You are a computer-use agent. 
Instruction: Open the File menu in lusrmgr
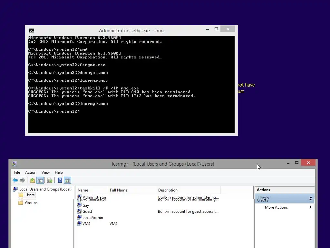(17, 172)
